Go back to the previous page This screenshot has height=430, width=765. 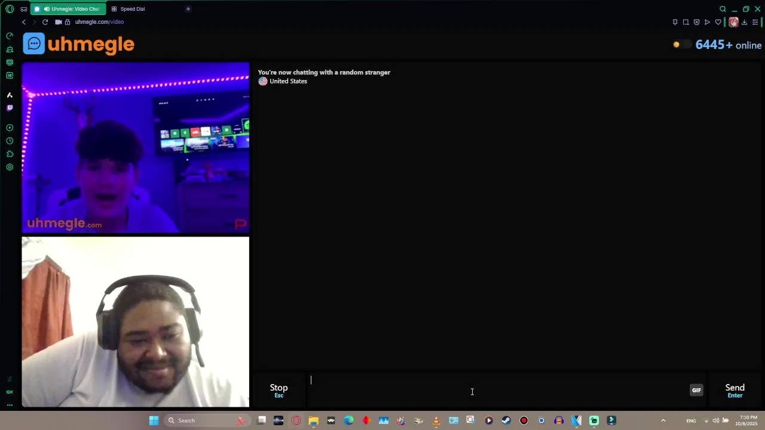tap(24, 22)
